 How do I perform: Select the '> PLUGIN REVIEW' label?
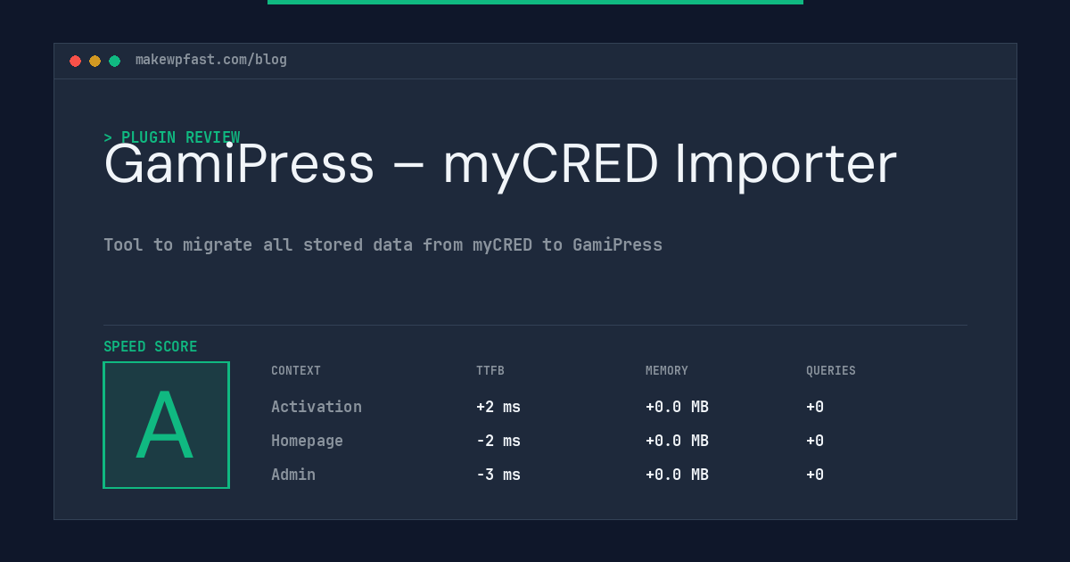(172, 137)
